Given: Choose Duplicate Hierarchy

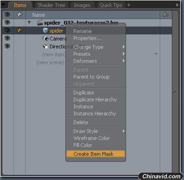Looking at the screenshot, I should pos(96,100).
